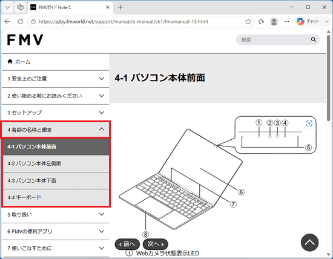Go back using the browser back arrow

click(8, 21)
